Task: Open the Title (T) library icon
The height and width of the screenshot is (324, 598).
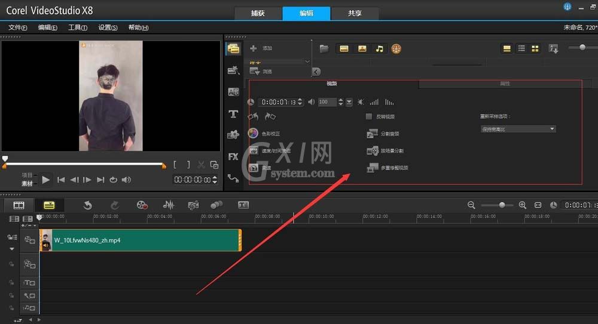Action: (x=233, y=114)
